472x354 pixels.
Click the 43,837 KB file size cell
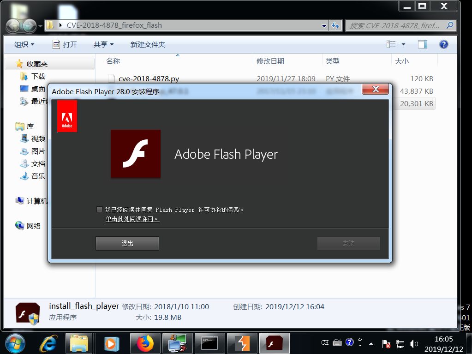(x=416, y=91)
